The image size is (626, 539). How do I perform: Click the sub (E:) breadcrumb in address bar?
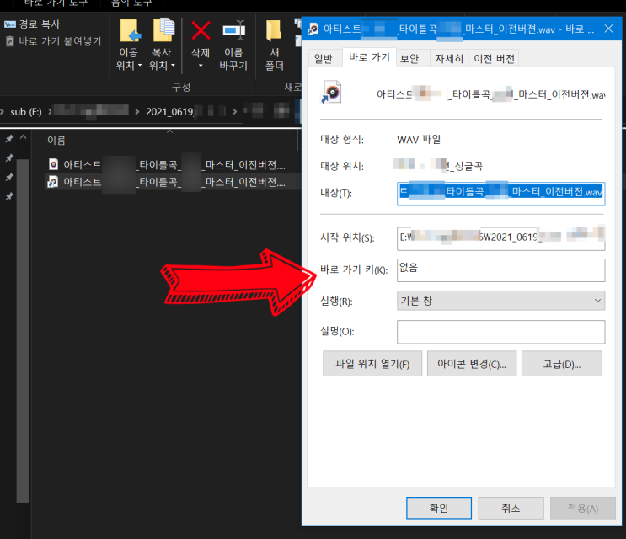(26, 112)
